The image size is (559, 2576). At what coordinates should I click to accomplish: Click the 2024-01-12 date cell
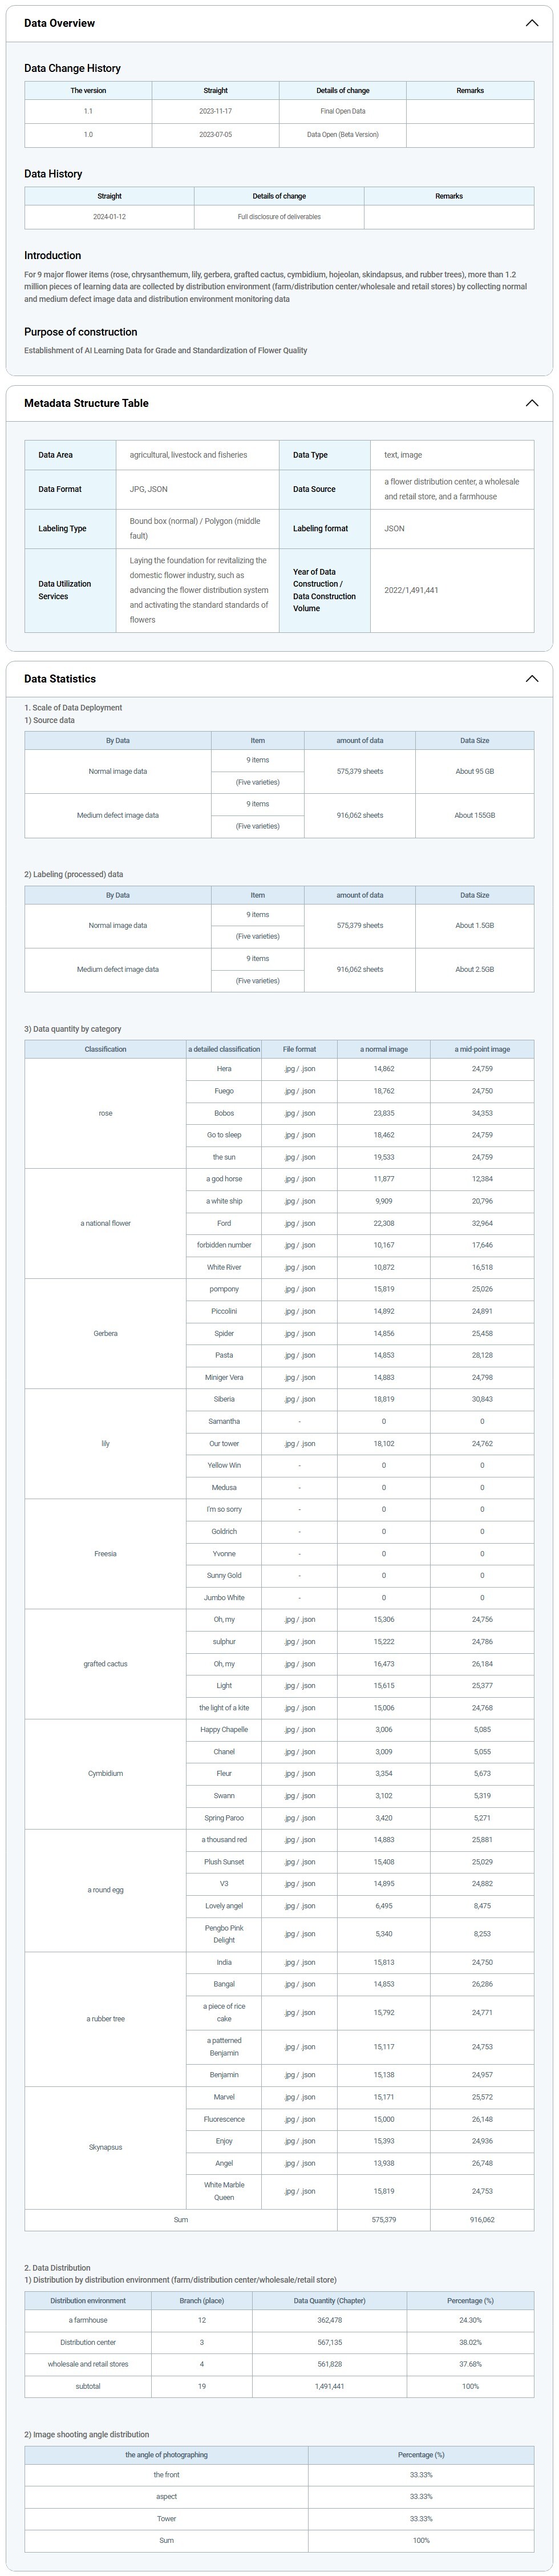[109, 216]
